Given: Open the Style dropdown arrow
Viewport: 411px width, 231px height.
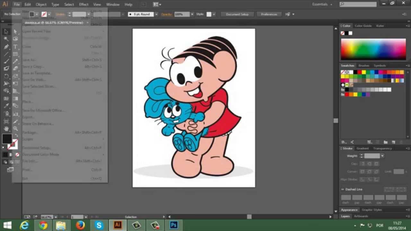Looking at the screenshot, I should [x=214, y=14].
